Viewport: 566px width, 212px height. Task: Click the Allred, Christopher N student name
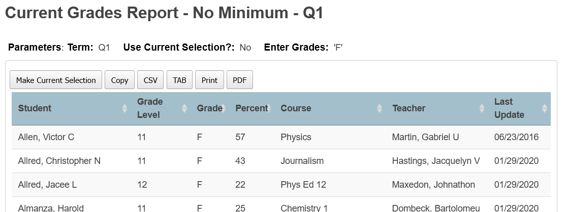(59, 161)
